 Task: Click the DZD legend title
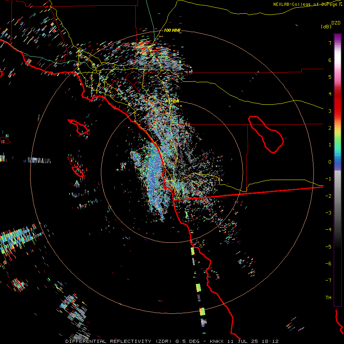pos(336,23)
